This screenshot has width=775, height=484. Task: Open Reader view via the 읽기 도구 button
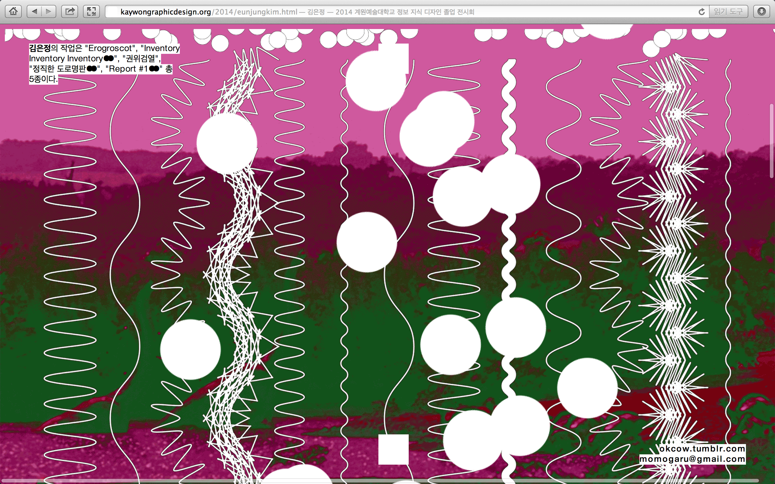(728, 11)
